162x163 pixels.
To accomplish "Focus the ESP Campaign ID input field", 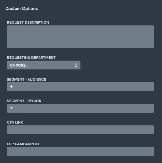I will tap(80, 151).
